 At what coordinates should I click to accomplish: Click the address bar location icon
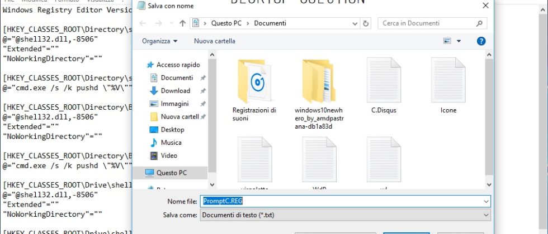click(x=196, y=23)
